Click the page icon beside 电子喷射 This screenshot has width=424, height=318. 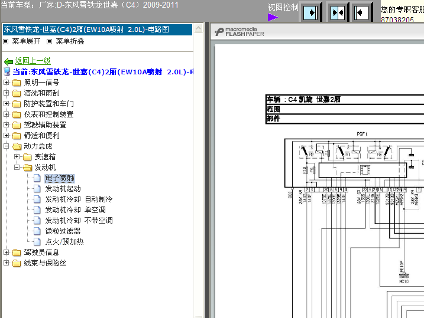(x=37, y=178)
